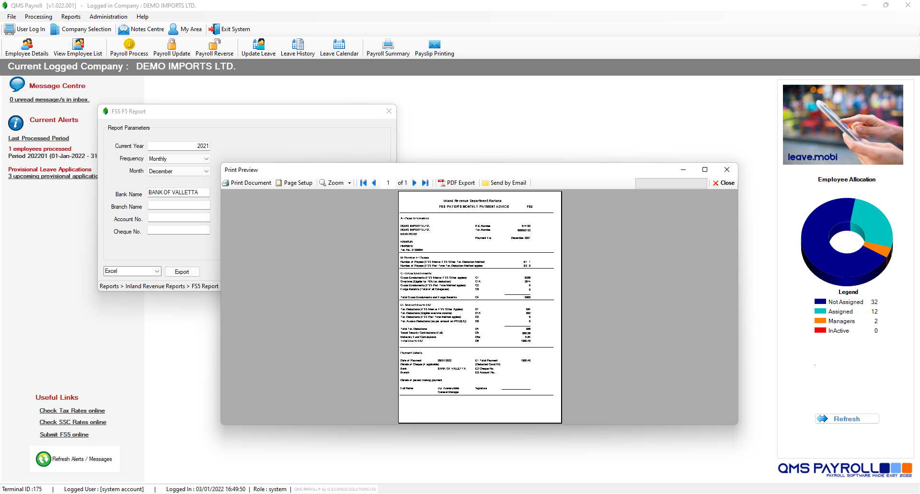This screenshot has width=920, height=494.
Task: Click 0 unread messages in inbox link
Action: (x=49, y=100)
